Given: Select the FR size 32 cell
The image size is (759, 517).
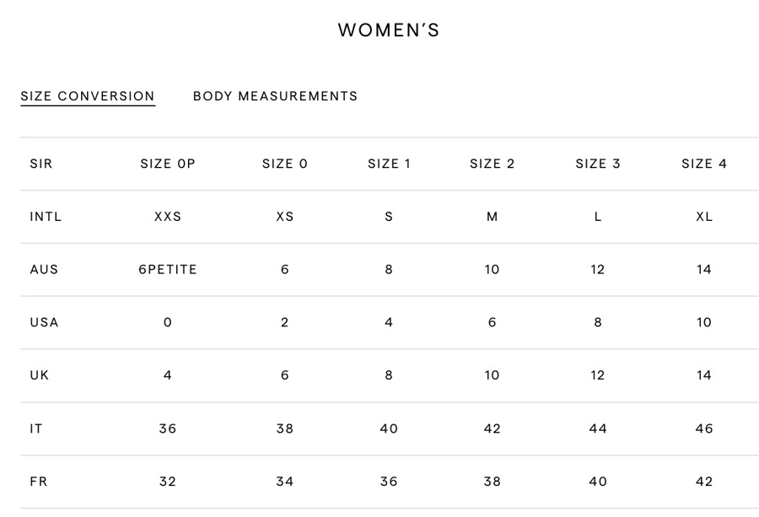Looking at the screenshot, I should pos(168,482).
